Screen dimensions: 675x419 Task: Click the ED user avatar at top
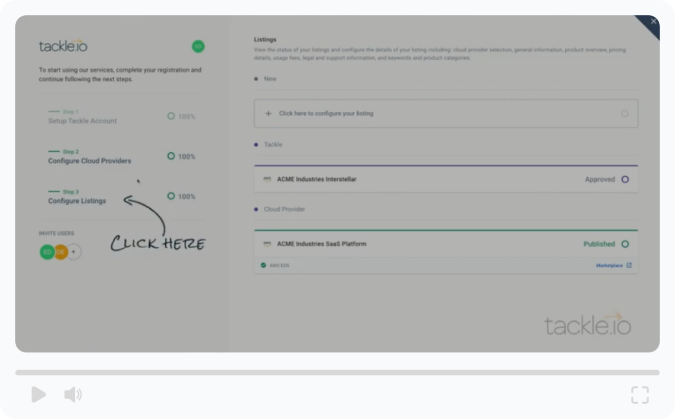pos(198,47)
